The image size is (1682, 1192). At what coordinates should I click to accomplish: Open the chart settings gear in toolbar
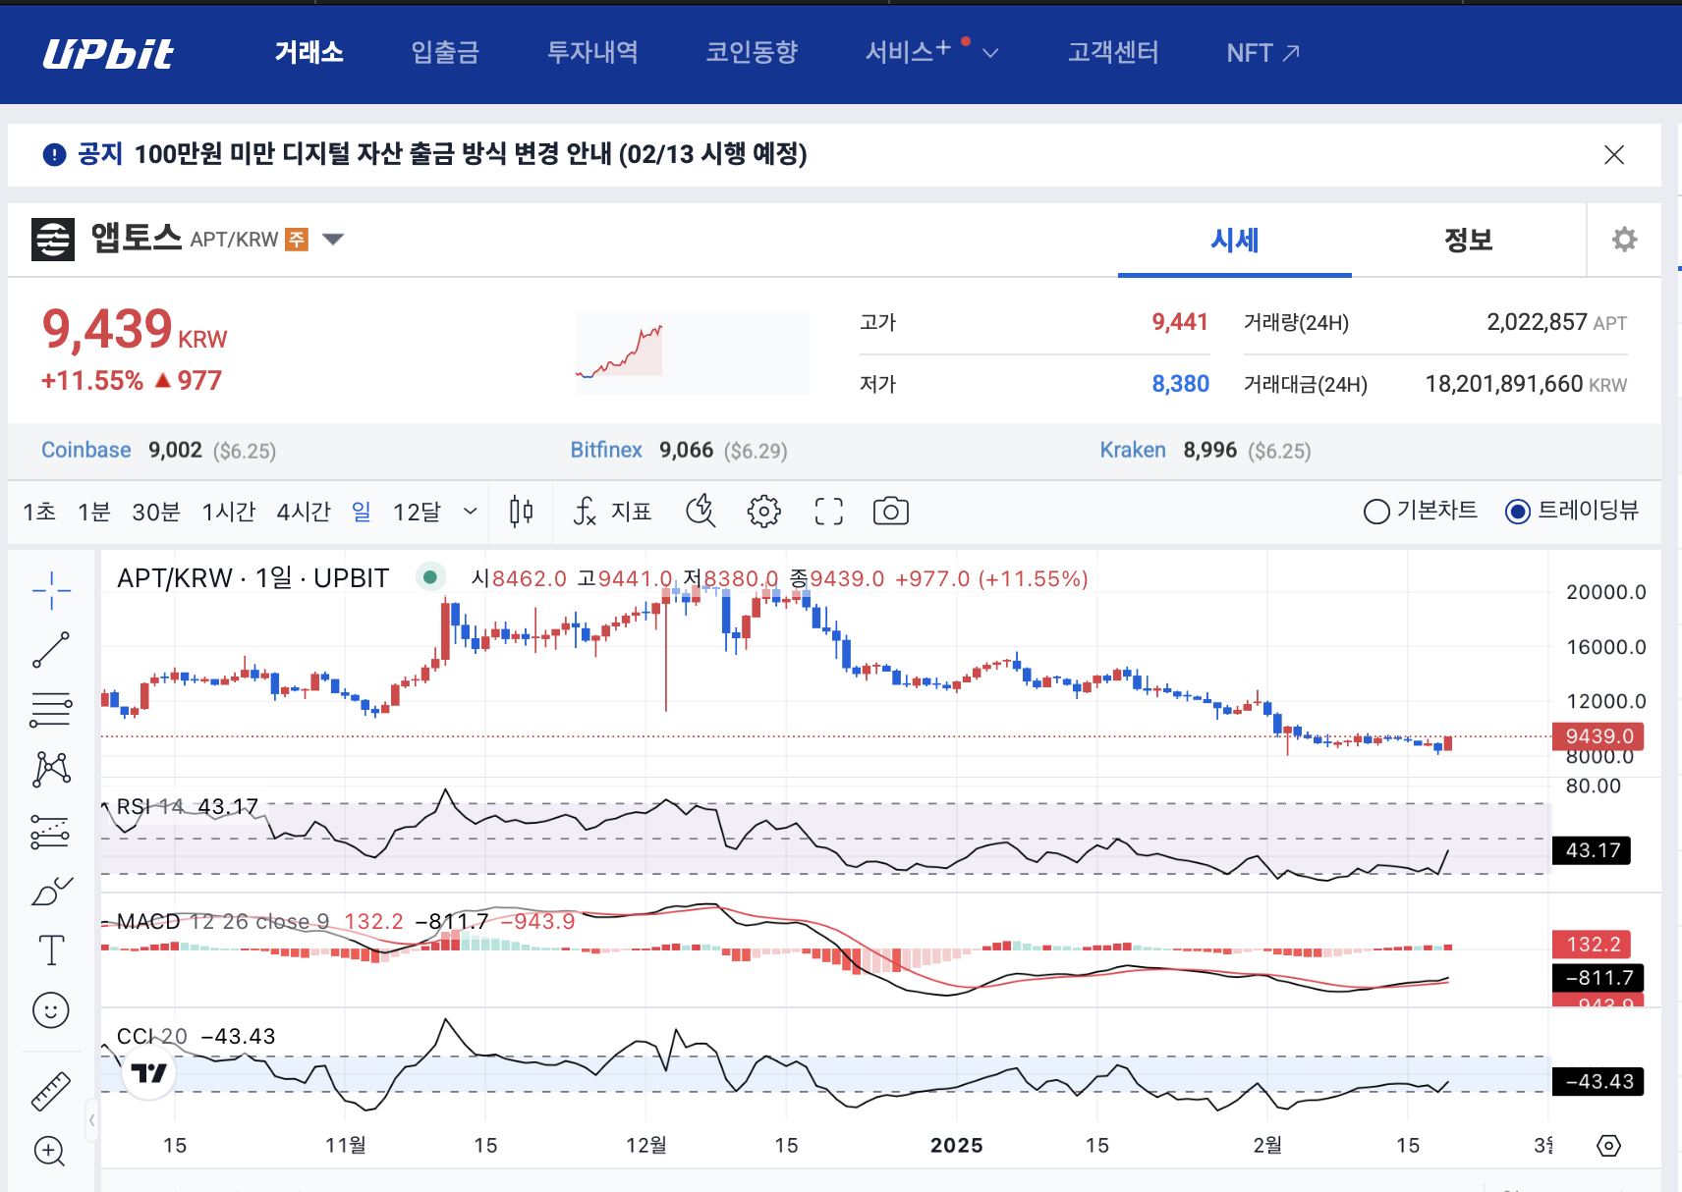[763, 512]
